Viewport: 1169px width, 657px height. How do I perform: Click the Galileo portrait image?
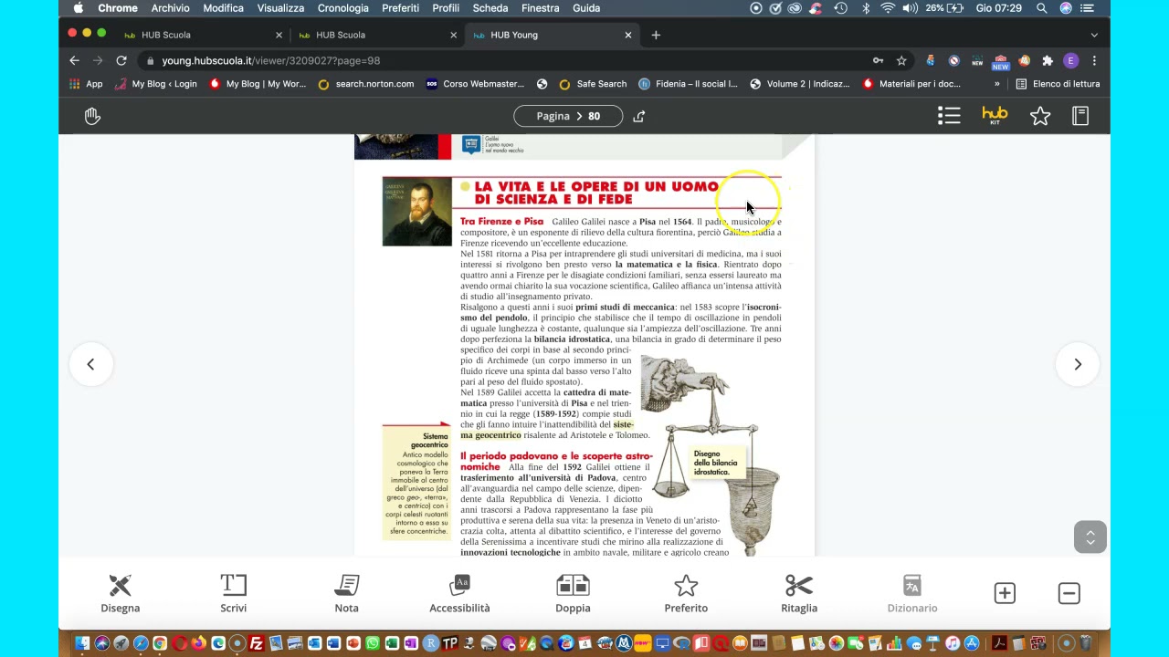[417, 212]
